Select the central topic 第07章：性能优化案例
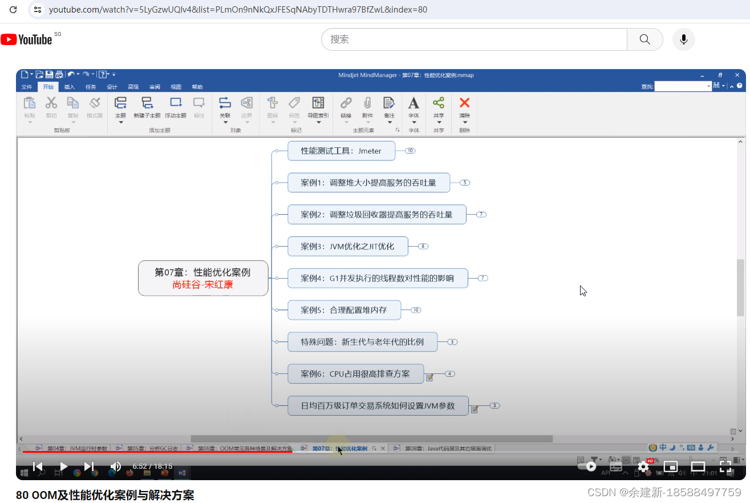The image size is (750, 503). [x=203, y=278]
